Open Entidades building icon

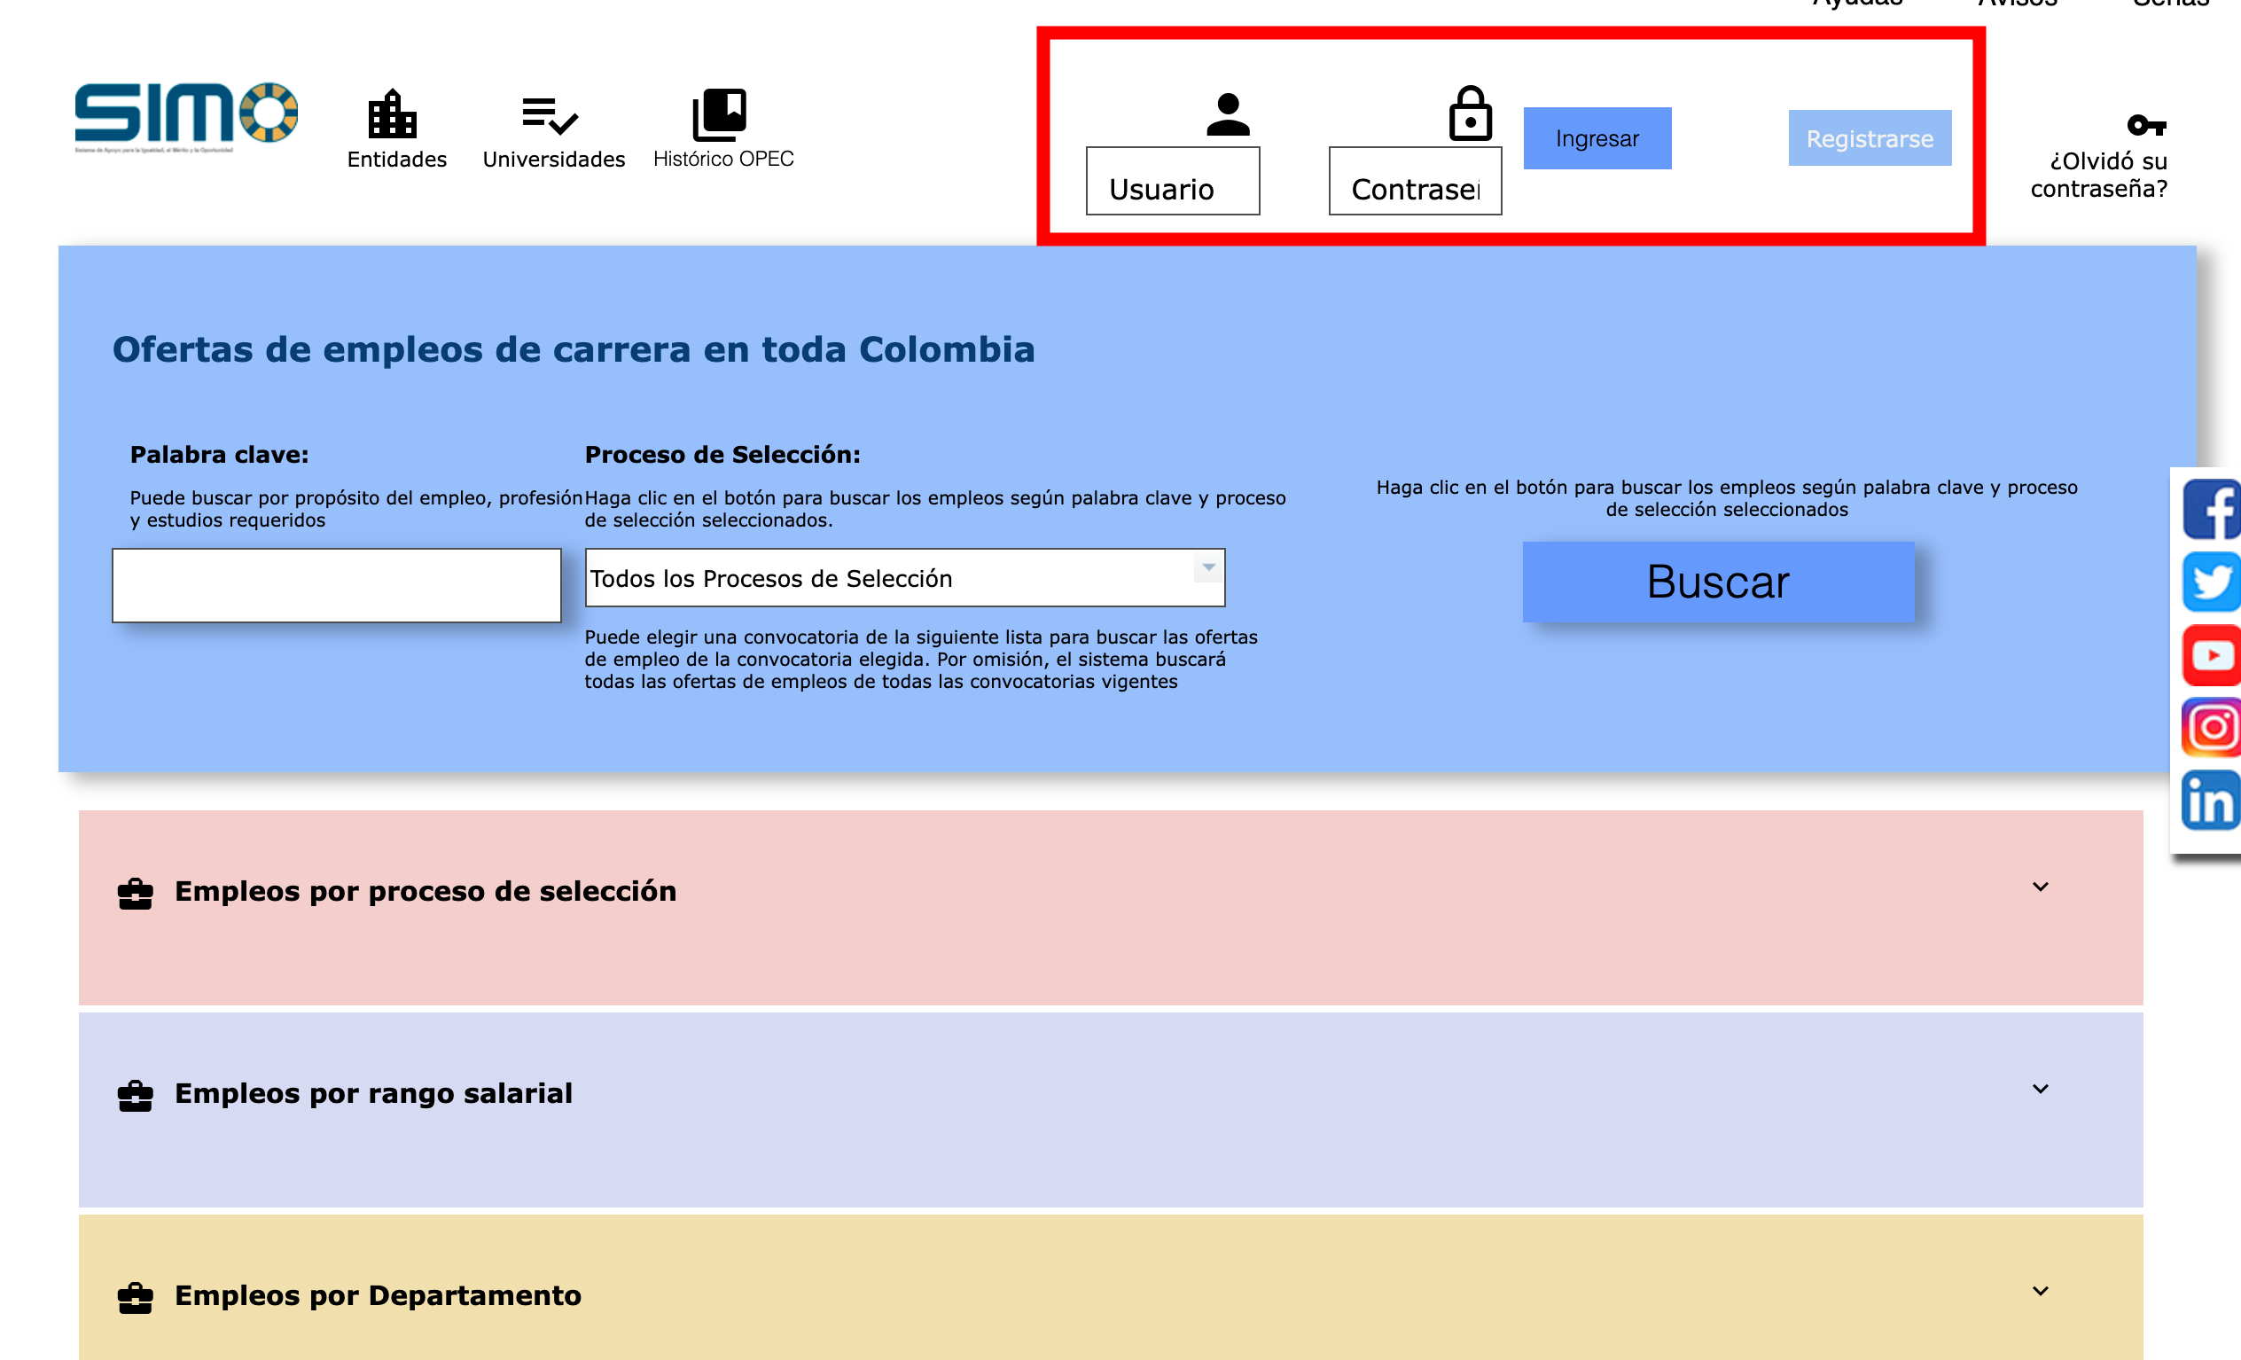click(x=392, y=114)
